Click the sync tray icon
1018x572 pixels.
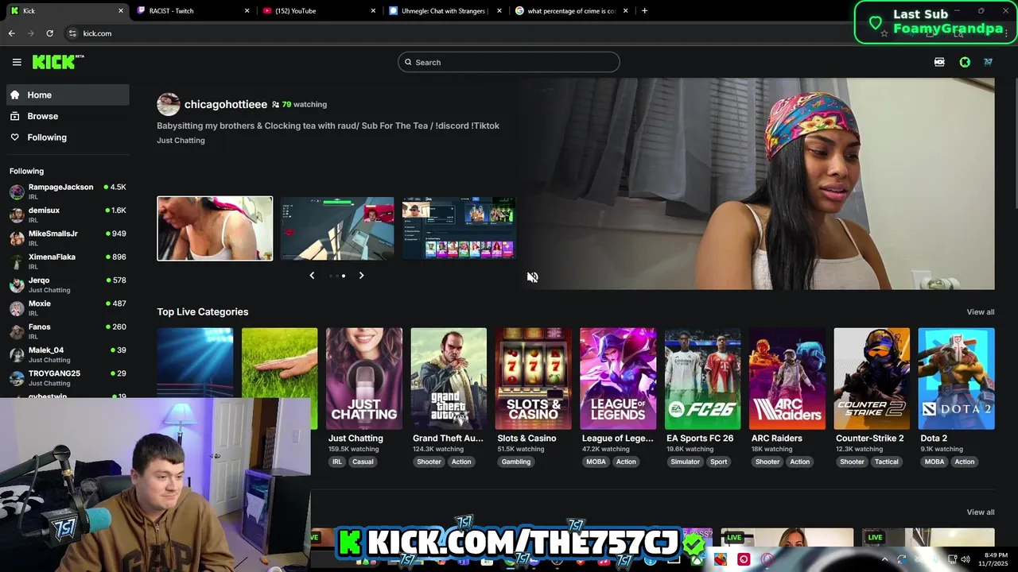[x=900, y=559]
